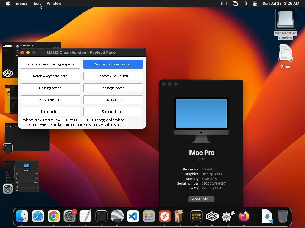305x228 pixels.
Task: Toggle Tunnel effect payload
Action: point(50,112)
